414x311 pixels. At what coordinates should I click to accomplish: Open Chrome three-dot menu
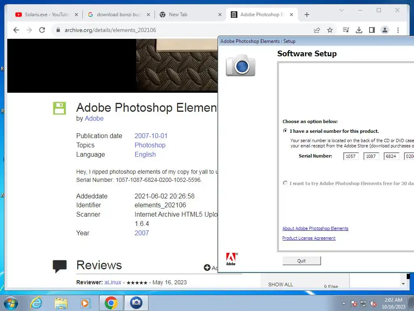398,30
